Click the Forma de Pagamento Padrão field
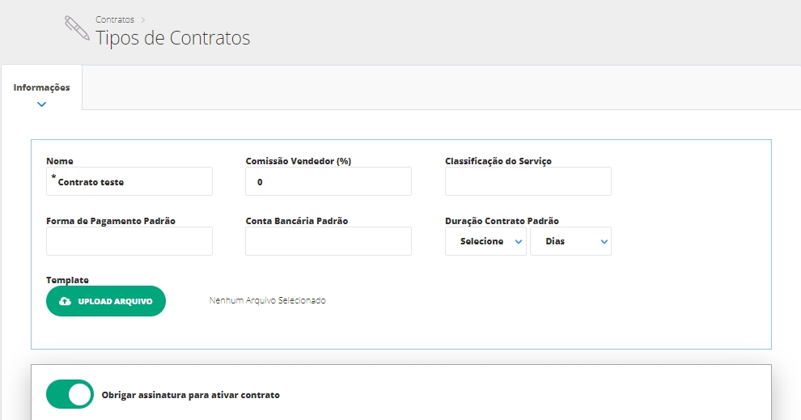Screen dimensions: 801x420 [x=129, y=241]
